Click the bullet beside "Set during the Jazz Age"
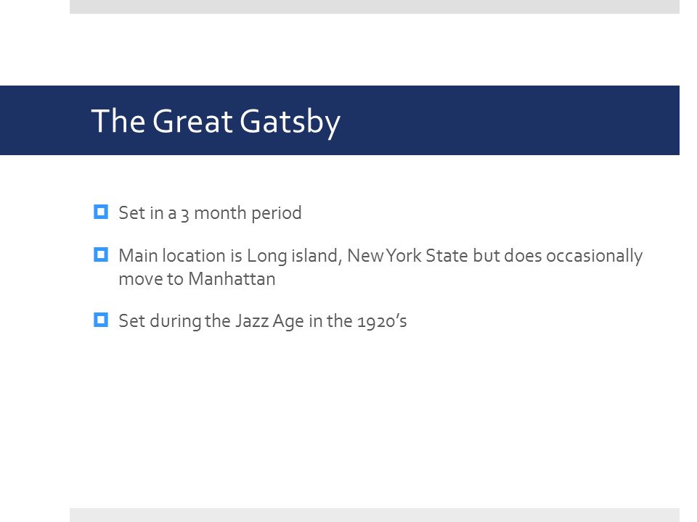This screenshot has height=522, width=697. coord(101,320)
